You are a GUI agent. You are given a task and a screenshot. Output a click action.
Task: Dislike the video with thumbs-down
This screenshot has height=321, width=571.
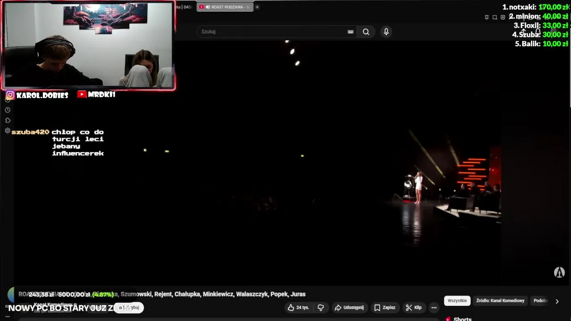point(321,308)
